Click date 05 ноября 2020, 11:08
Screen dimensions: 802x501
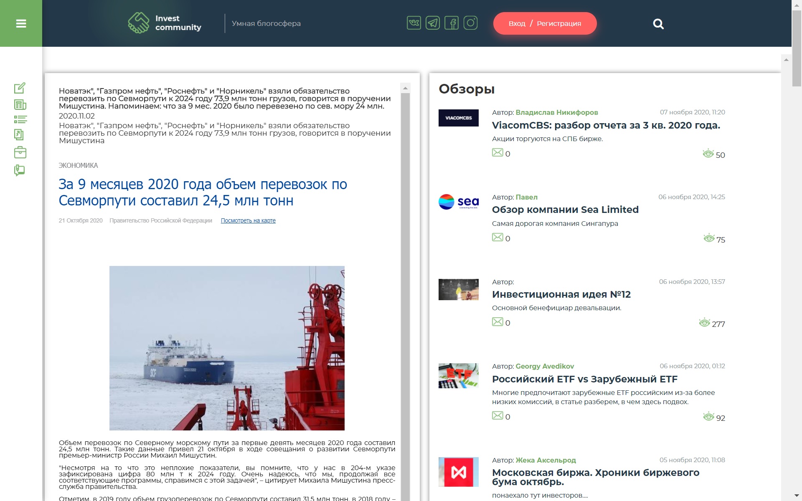(x=692, y=460)
